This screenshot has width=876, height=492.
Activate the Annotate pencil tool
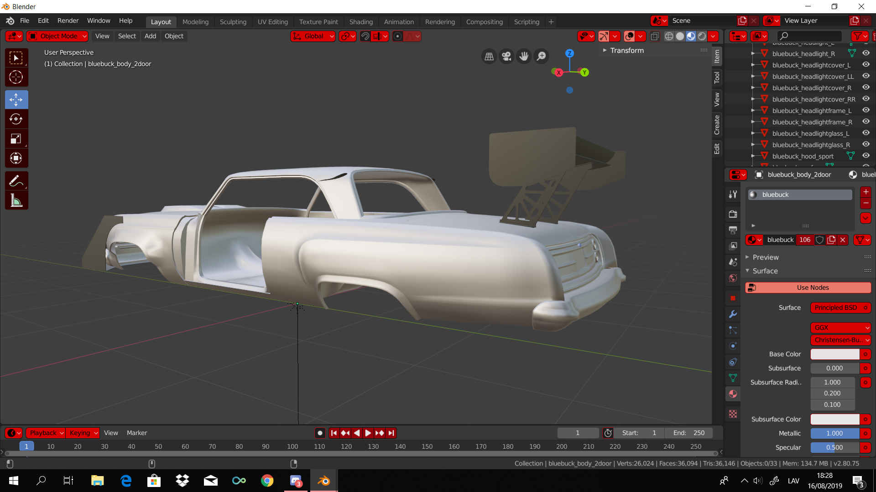(16, 181)
